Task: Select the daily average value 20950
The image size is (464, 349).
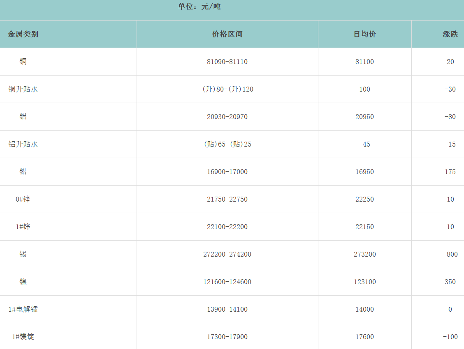Action: click(364, 117)
